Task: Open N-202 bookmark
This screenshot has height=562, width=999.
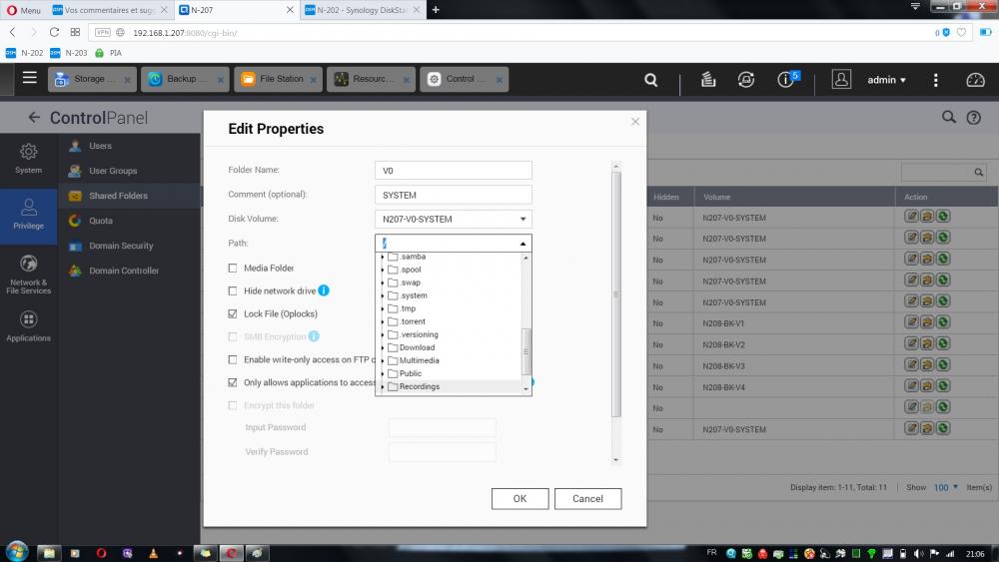Action: [x=25, y=53]
